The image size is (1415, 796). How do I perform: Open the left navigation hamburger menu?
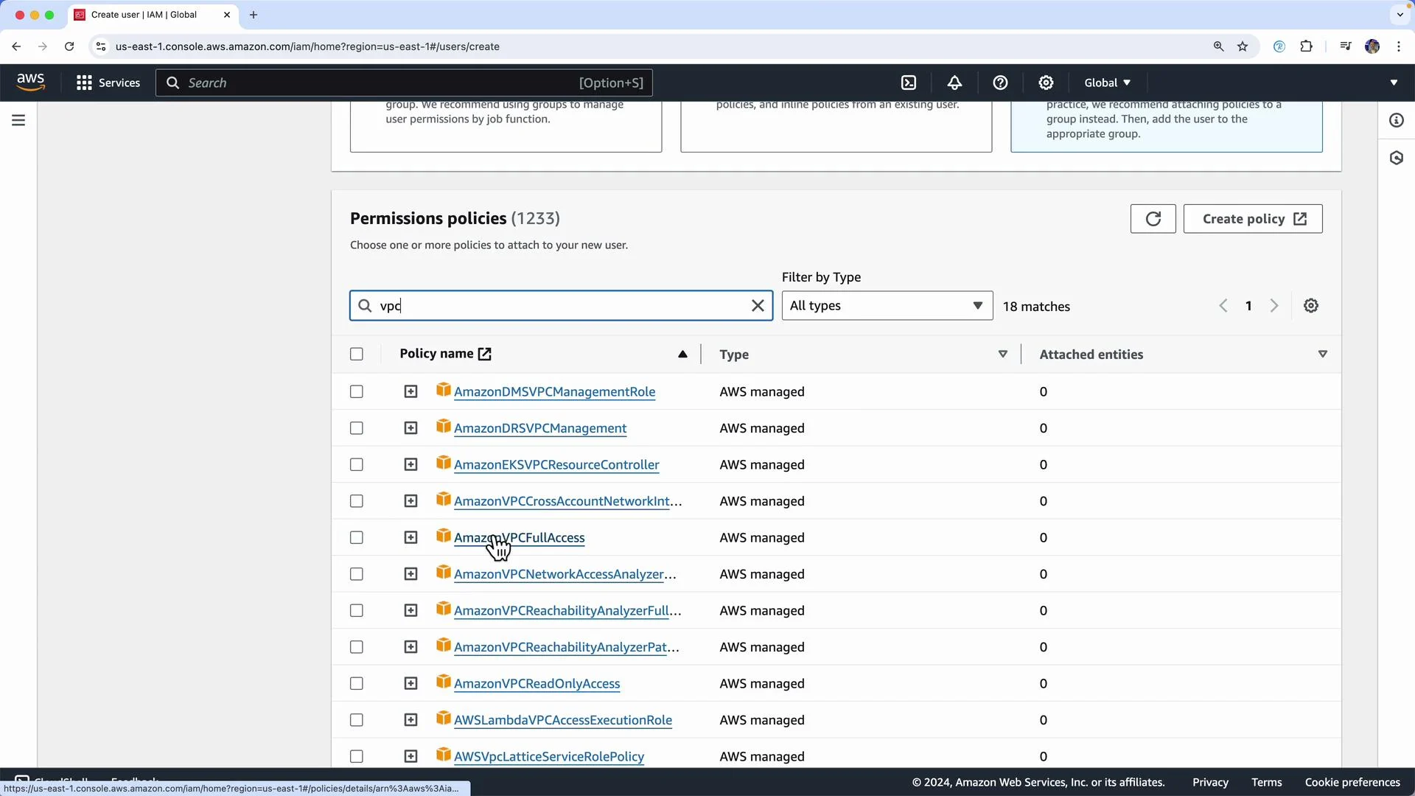pos(18,120)
